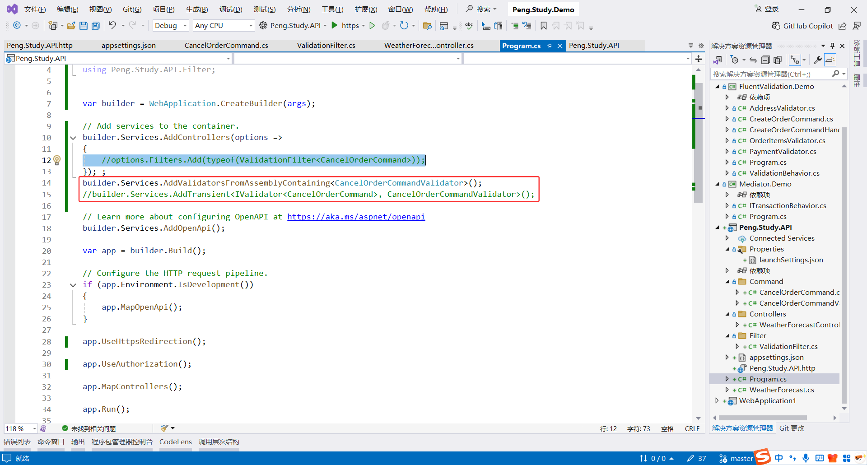This screenshot has width=867, height=465.
Task: Switch to the ValidationFilter.cs tab
Action: pos(326,46)
